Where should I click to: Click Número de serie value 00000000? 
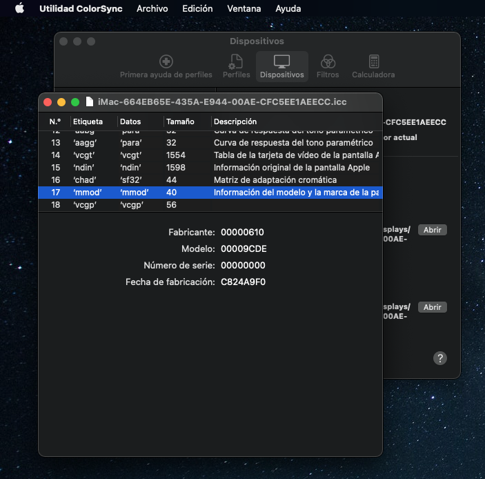click(x=243, y=265)
